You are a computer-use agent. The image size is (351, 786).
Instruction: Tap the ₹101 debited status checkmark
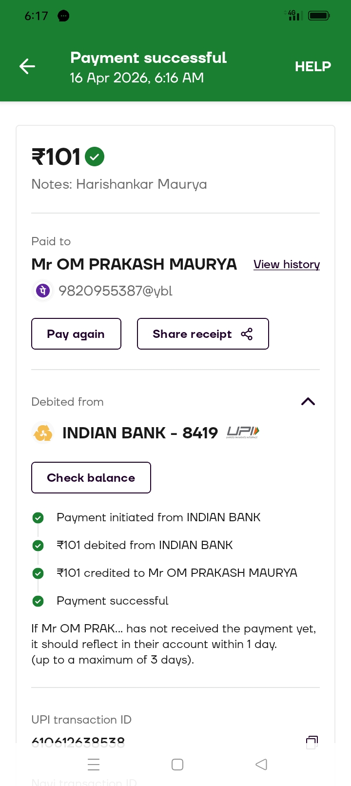[x=38, y=546]
